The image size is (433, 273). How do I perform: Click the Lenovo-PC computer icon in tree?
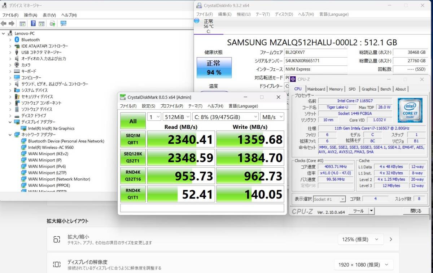(10, 33)
